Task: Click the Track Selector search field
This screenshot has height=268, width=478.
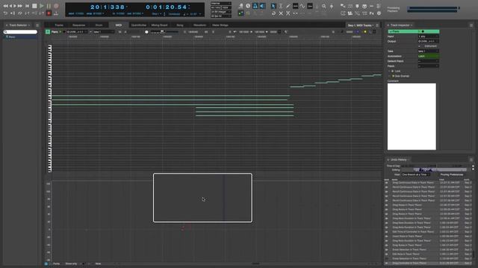Action: click(20, 32)
